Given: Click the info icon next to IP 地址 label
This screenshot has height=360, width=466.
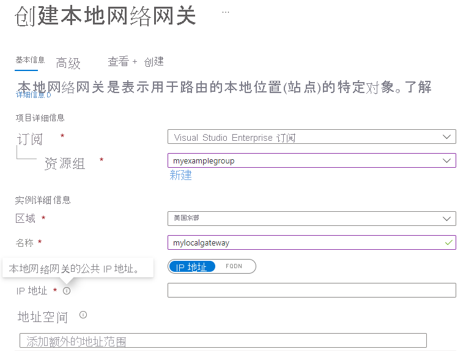Looking at the screenshot, I should (67, 291).
